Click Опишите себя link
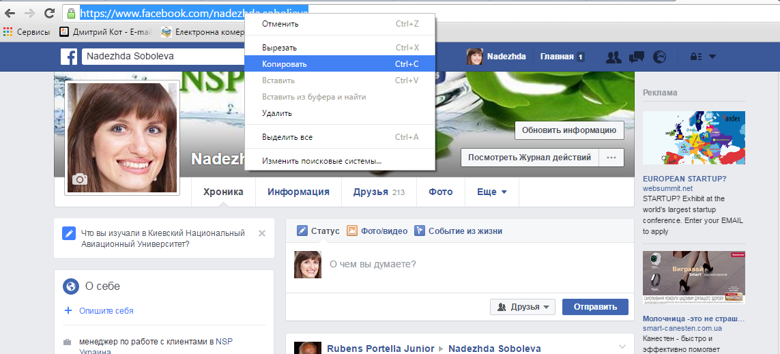Viewport: 780px width, 354px height. click(106, 311)
